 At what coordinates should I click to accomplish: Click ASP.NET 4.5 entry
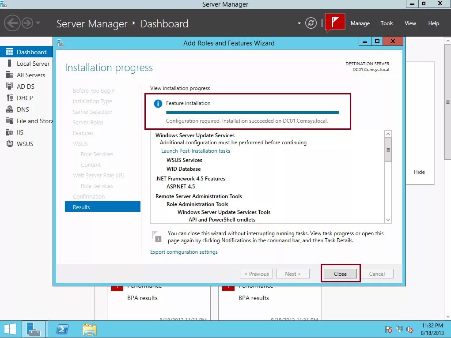pyautogui.click(x=181, y=187)
